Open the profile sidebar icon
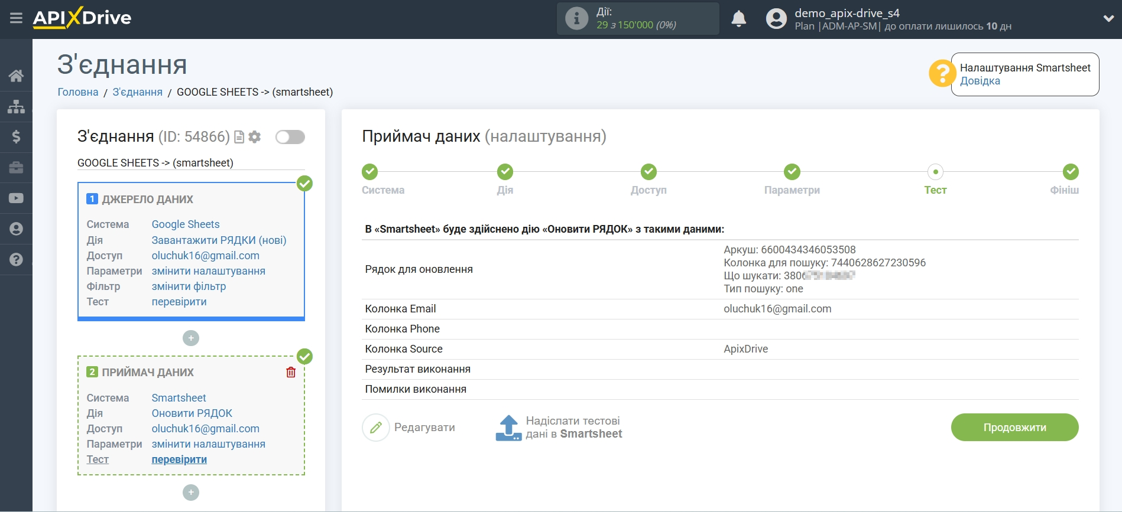This screenshot has width=1122, height=512. pyautogui.click(x=16, y=229)
